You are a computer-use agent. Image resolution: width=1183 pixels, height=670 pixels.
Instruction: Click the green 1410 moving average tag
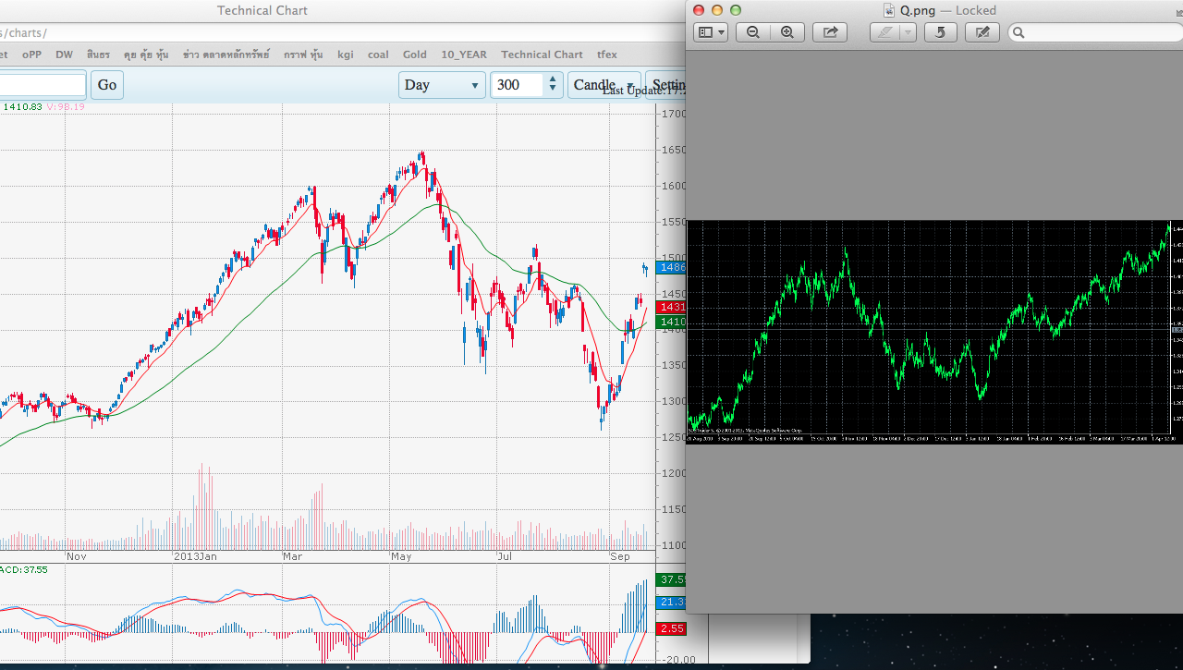pyautogui.click(x=671, y=322)
